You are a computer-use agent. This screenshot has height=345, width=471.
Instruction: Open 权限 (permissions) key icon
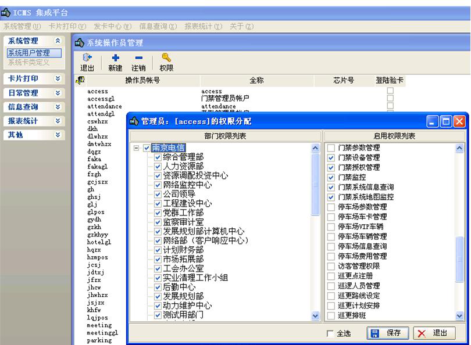click(166, 58)
